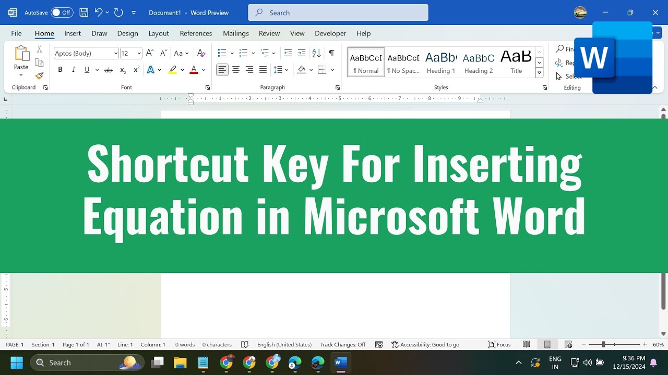Image resolution: width=668 pixels, height=375 pixels.
Task: Save the document with the floppy icon
Action: pyautogui.click(x=83, y=12)
